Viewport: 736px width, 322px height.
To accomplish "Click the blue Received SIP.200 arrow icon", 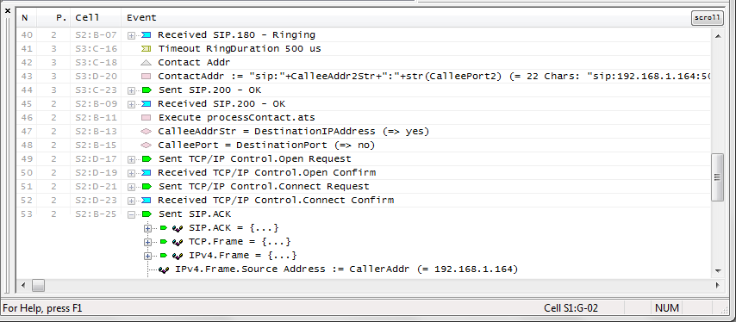I will tap(147, 103).
